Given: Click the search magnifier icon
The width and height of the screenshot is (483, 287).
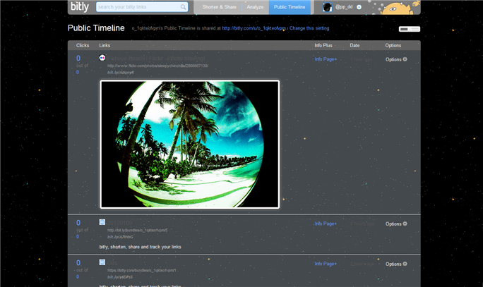Looking at the screenshot, I should pos(184,7).
